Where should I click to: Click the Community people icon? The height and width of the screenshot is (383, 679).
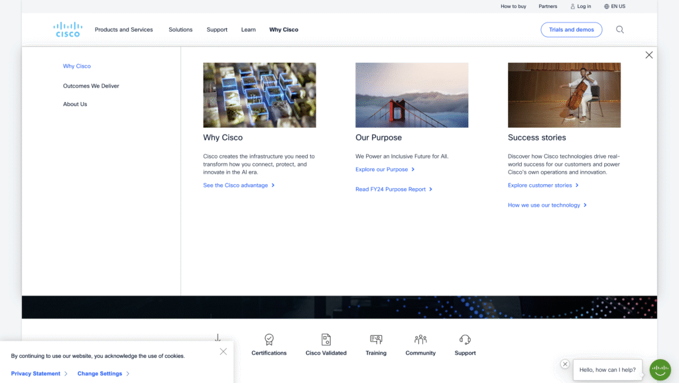(x=420, y=340)
